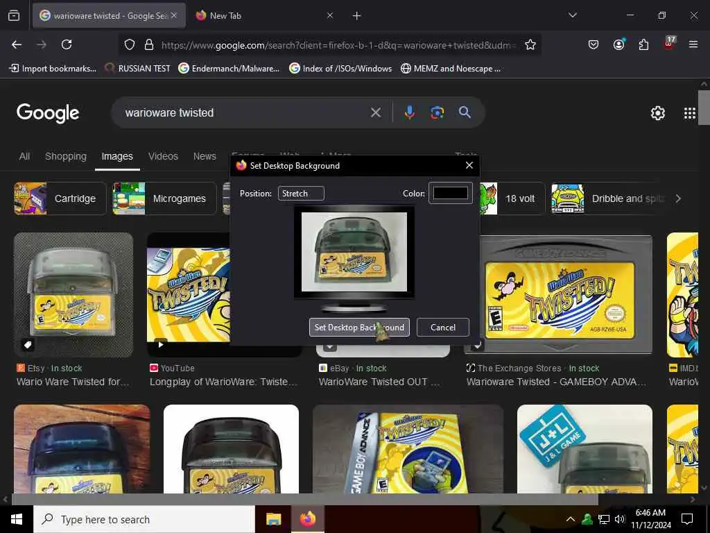Select the Cartridge filter chip

[60, 198]
